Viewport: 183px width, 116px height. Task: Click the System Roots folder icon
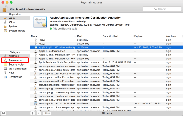pos(5,31)
